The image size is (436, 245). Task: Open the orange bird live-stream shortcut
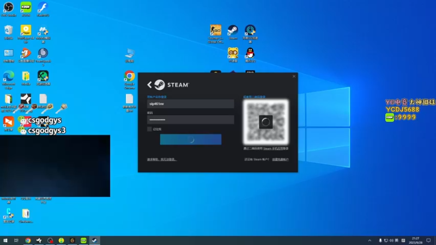(x=26, y=55)
